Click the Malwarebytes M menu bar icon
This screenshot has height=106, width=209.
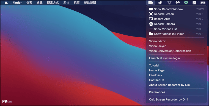click(178, 3)
